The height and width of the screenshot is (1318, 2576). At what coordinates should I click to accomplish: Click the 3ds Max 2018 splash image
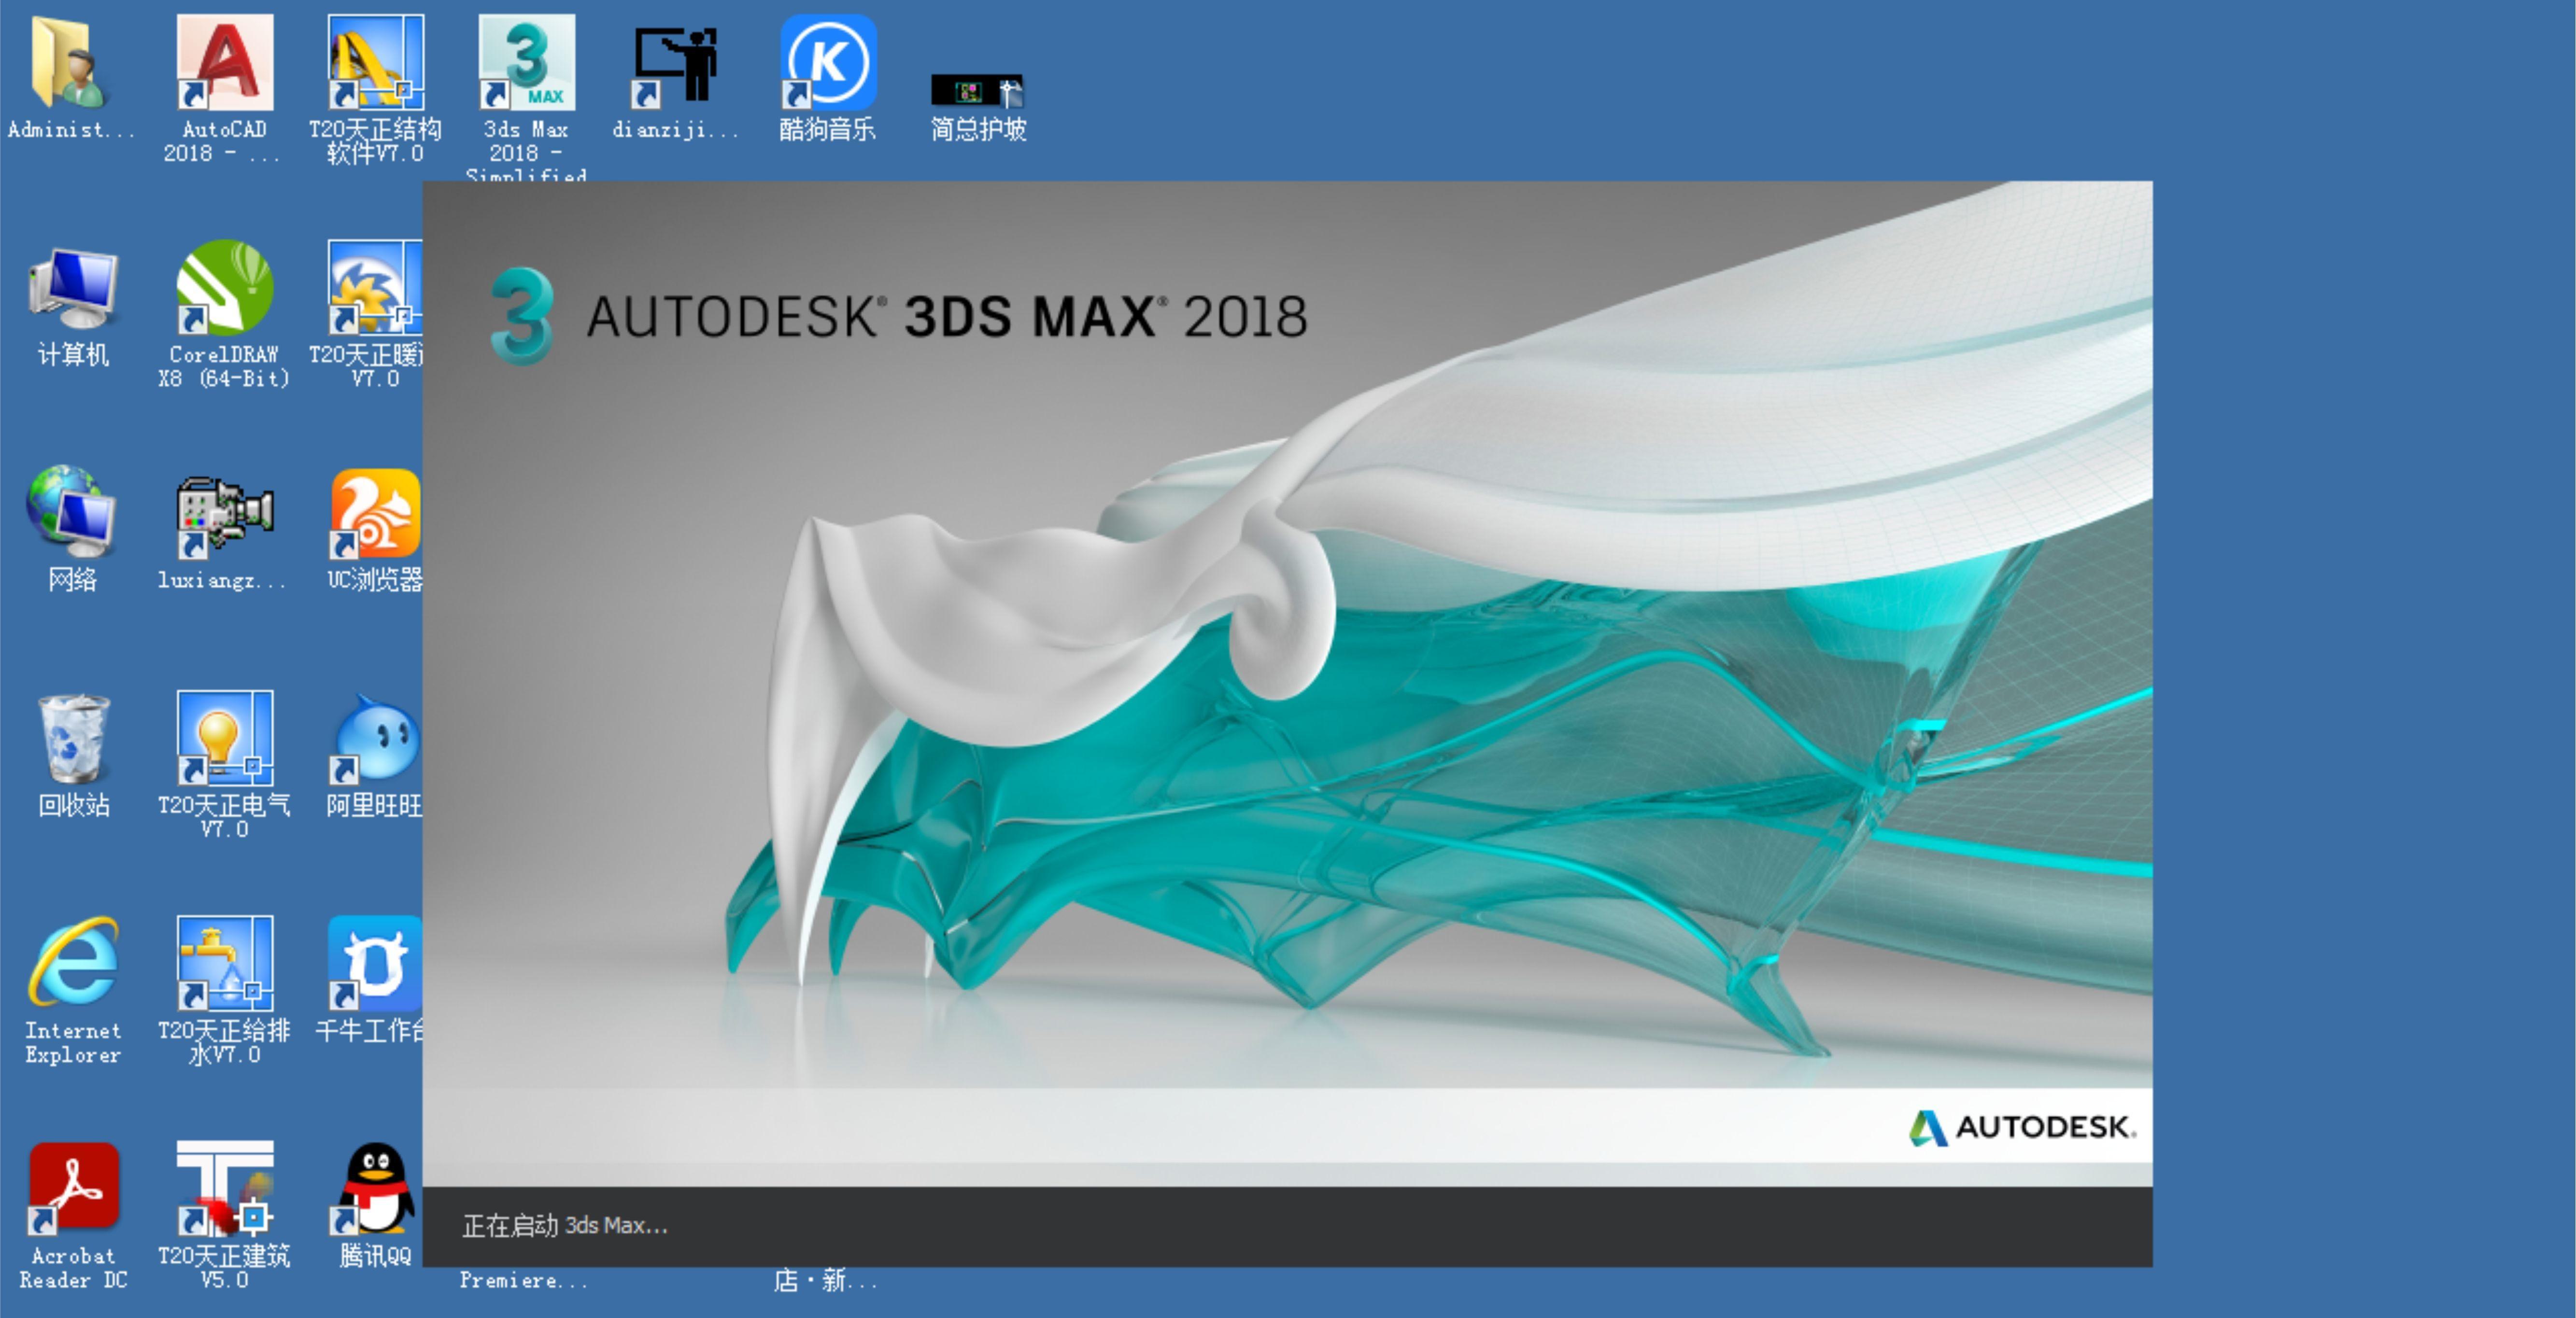(1287, 684)
